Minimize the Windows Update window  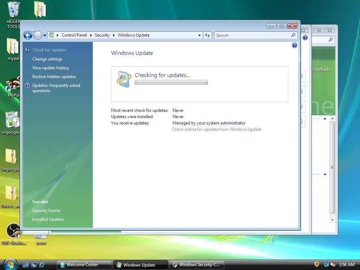coord(271,26)
